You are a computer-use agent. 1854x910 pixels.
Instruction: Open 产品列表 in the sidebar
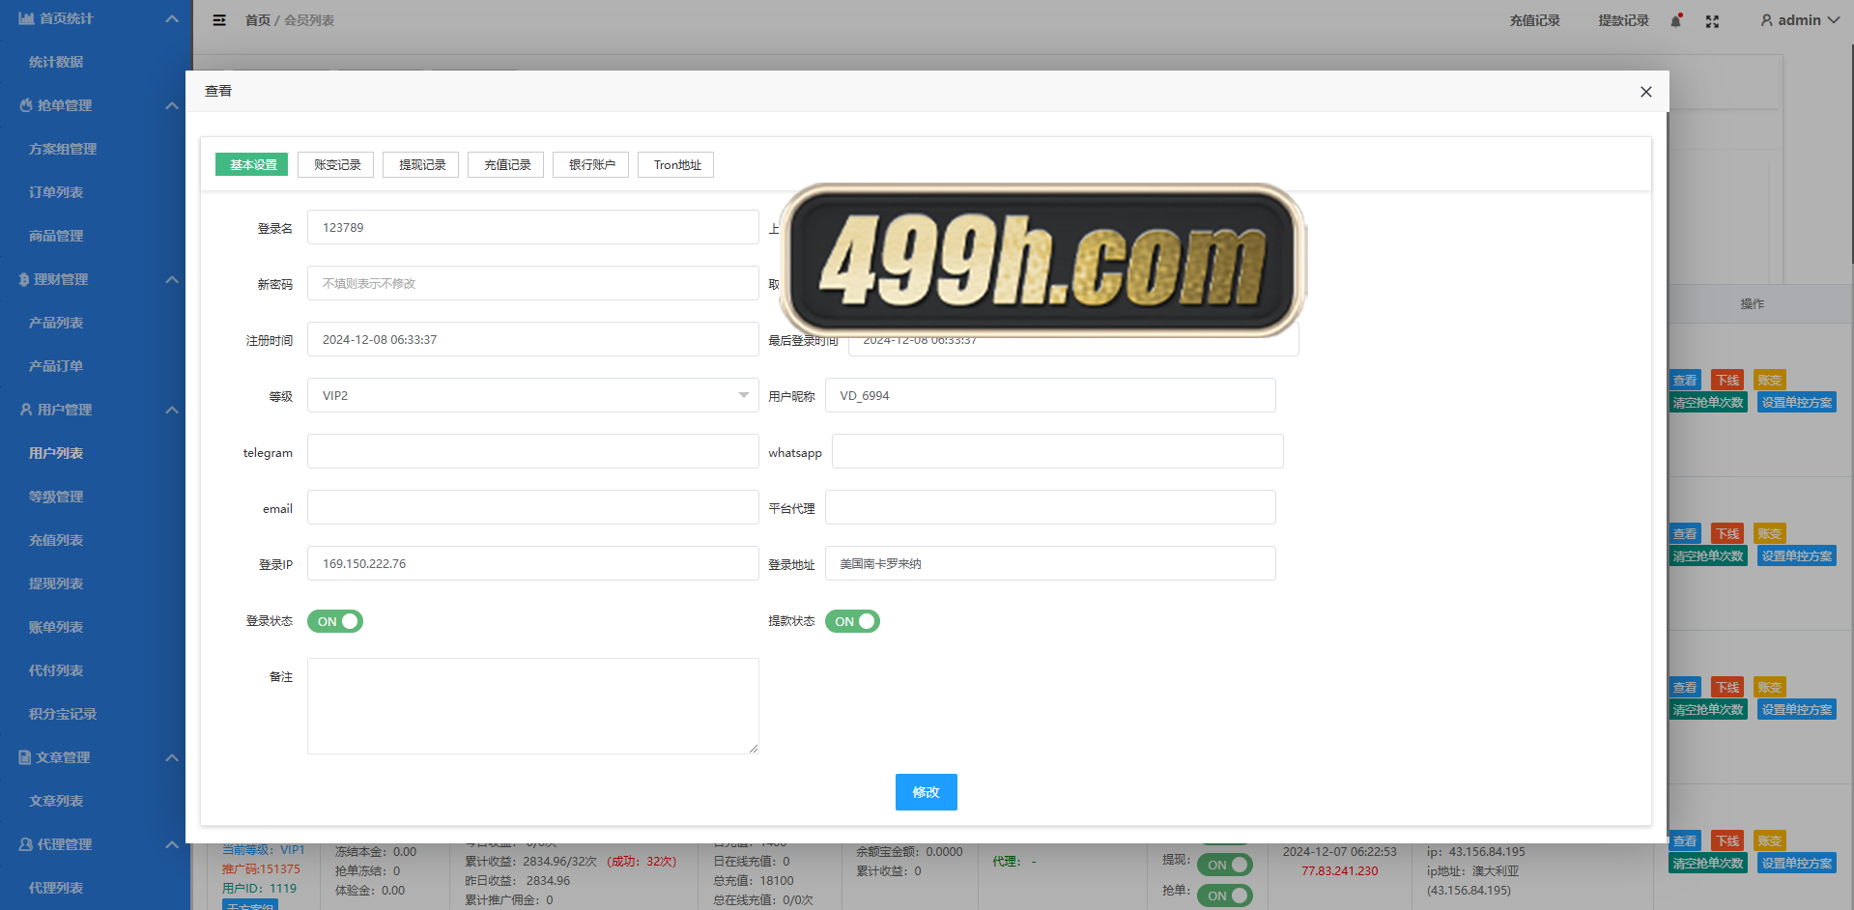[56, 323]
